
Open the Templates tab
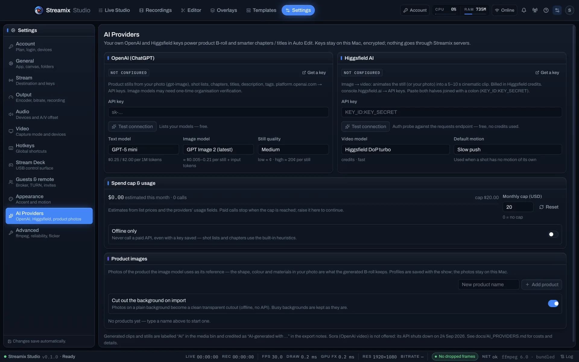pos(261,10)
